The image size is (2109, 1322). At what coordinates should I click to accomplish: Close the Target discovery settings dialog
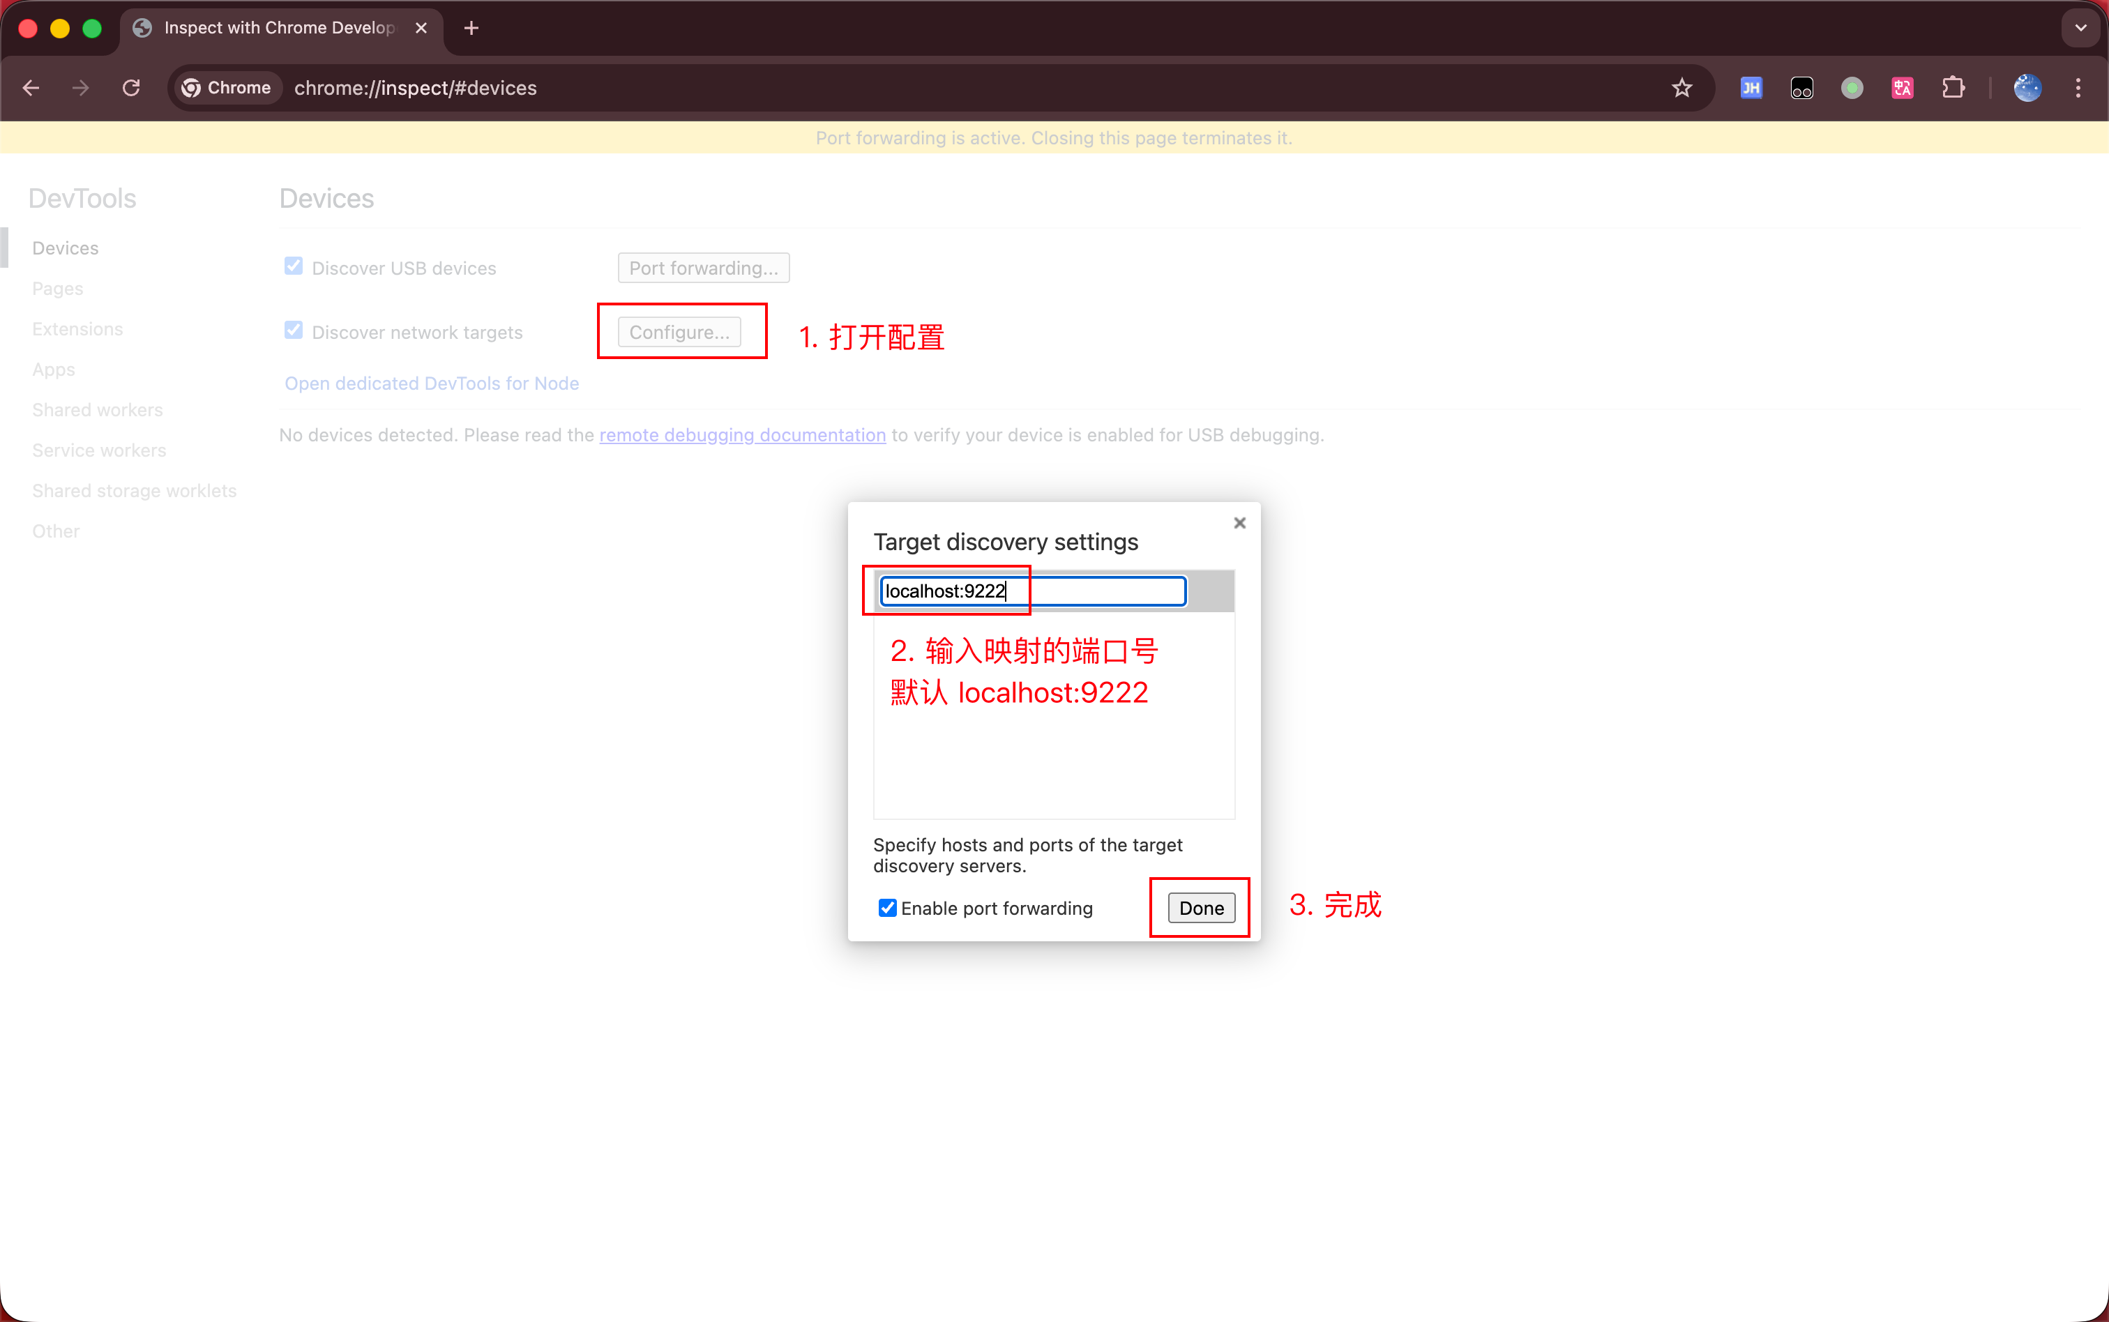pos(1239,523)
